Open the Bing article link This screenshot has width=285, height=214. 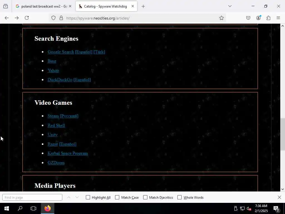tap(52, 61)
